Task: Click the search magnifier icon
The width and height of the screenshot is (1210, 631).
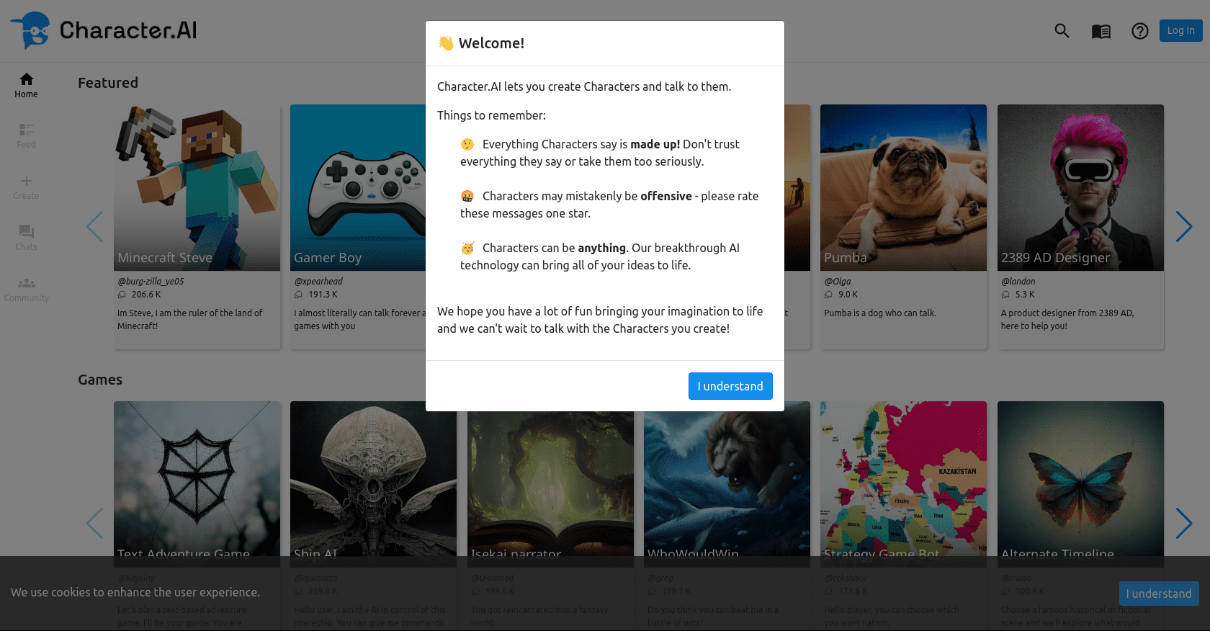Action: click(x=1062, y=31)
